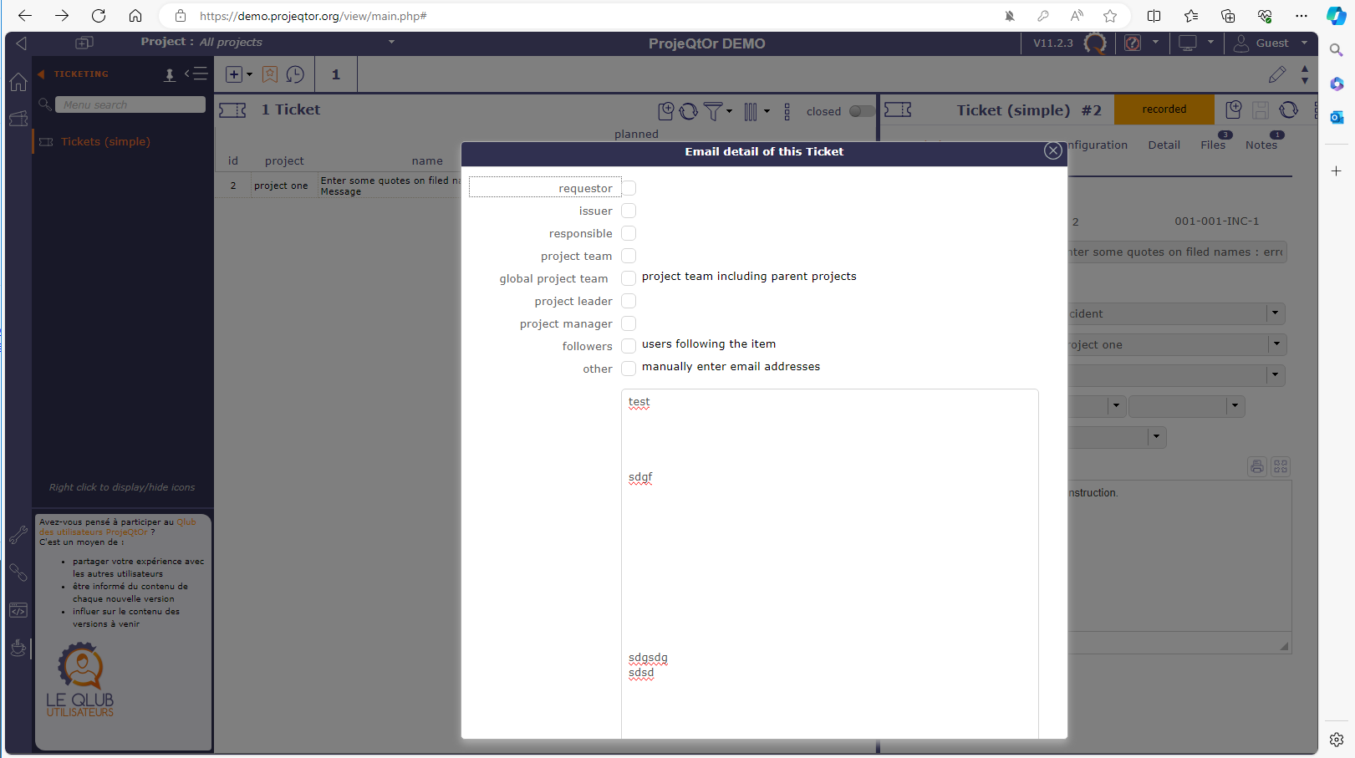Image resolution: width=1355 pixels, height=758 pixels.
Task: Open the history clock icon
Action: [x=295, y=74]
